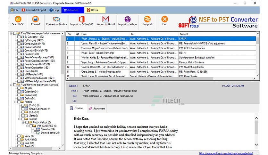Open the Offers gift menu
This screenshot has width=268, height=155.
(x=95, y=10)
